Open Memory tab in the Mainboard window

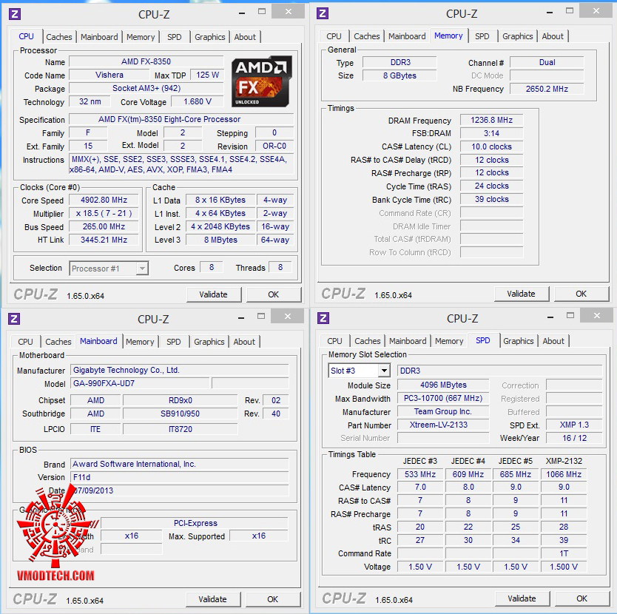[140, 342]
